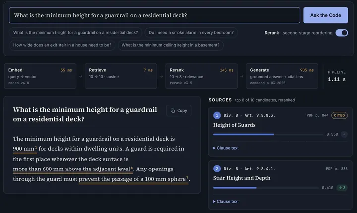Click the 'Stair Height and Depth' source title
The height and width of the screenshot is (213, 357).
coord(241,178)
